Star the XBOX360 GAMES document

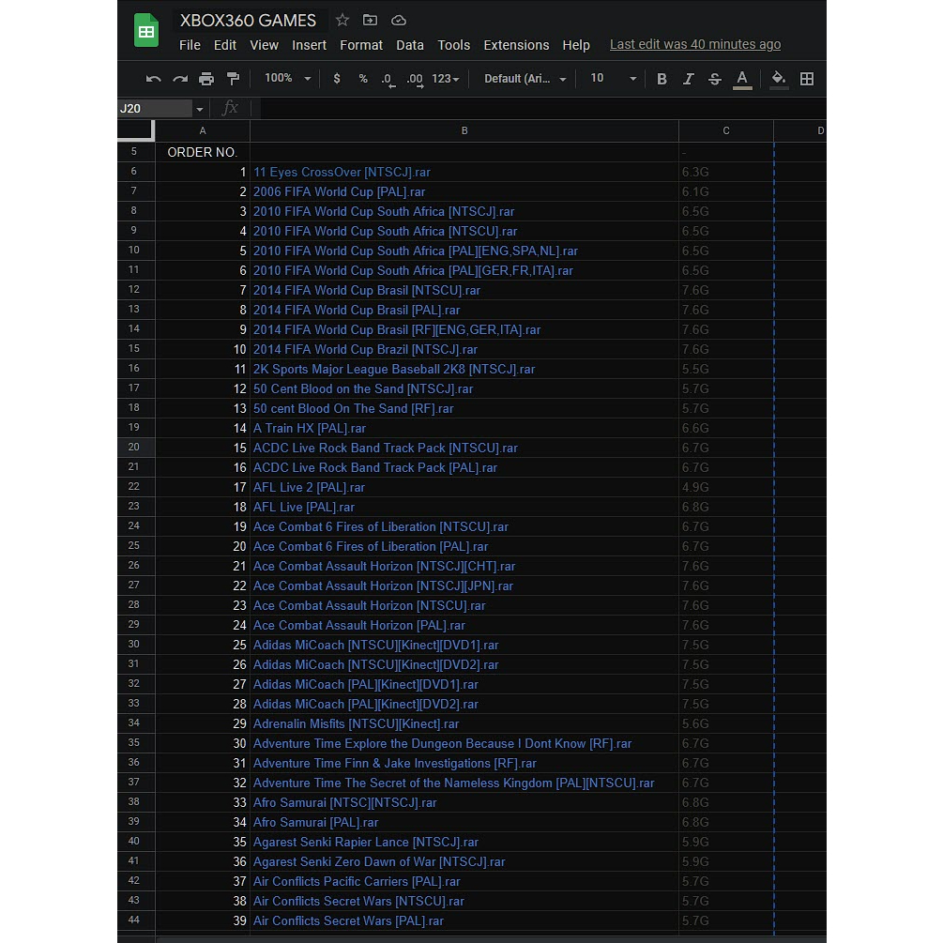(342, 20)
